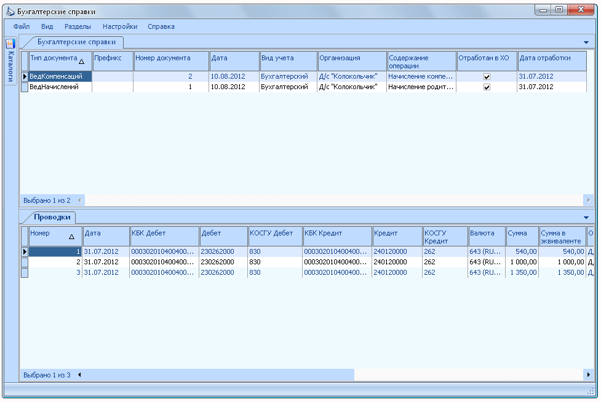Expand the Проводки panel dropdown arrow
Image resolution: width=601 pixels, height=402 pixels.
[x=586, y=218]
